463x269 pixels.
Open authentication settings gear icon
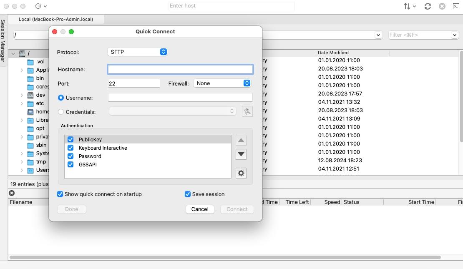[241, 173]
